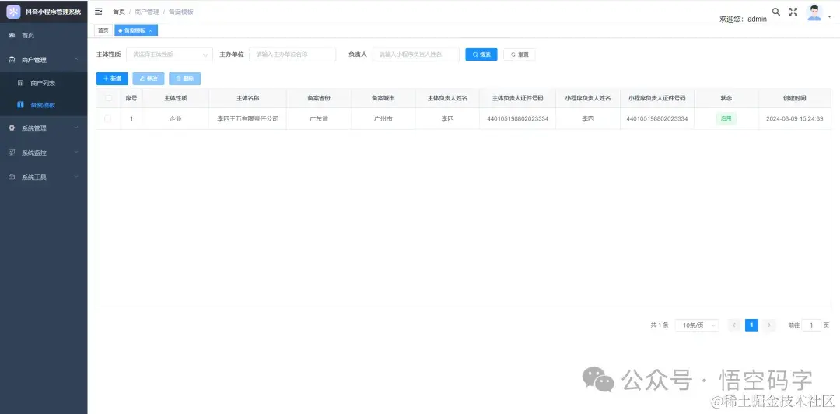The image size is (840, 414).
Task: Open the 10条/页 page size dropdown
Action: [696, 325]
